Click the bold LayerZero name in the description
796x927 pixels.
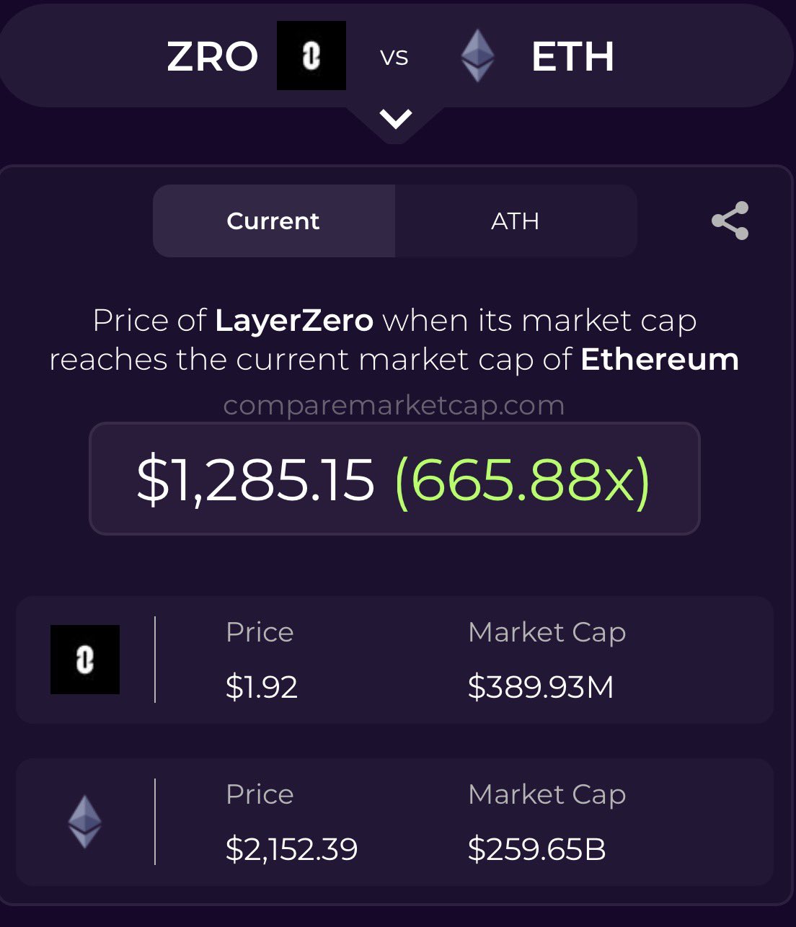[x=294, y=320]
